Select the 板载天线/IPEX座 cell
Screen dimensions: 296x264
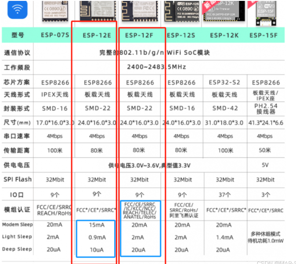[x=265, y=96]
